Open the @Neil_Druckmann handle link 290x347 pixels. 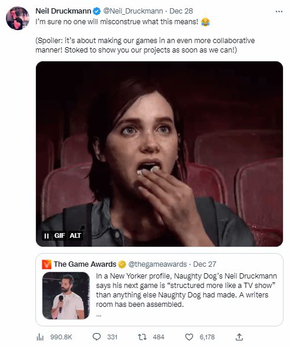(x=133, y=11)
